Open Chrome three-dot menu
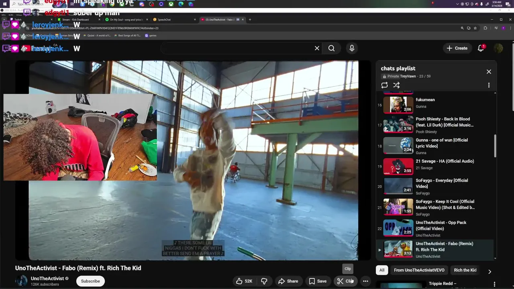The image size is (514, 289). point(510,28)
